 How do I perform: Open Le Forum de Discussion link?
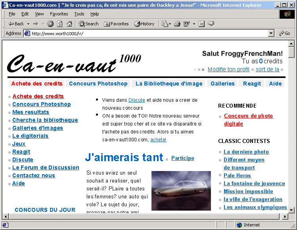[46, 167]
